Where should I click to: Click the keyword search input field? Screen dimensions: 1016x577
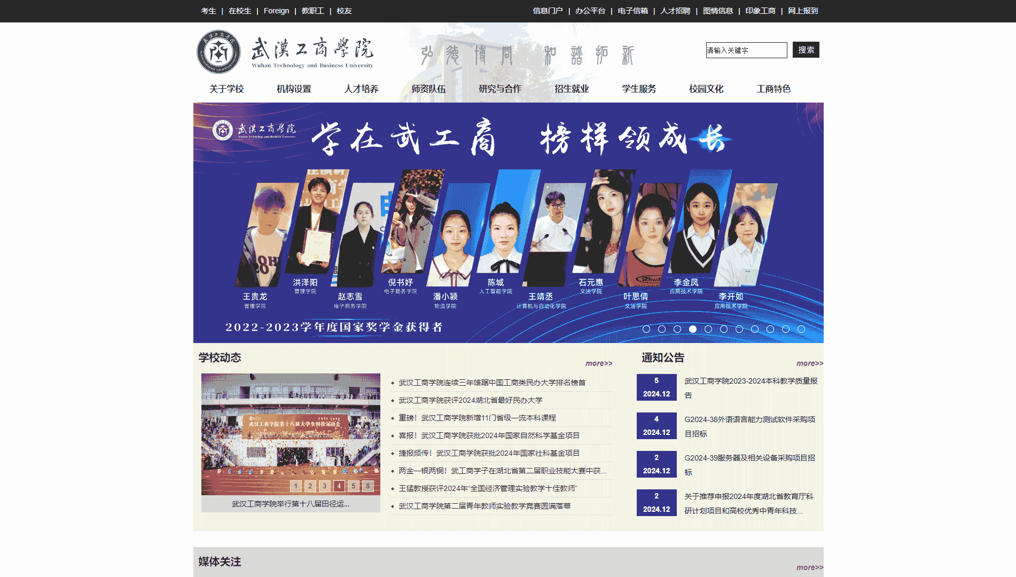point(746,50)
